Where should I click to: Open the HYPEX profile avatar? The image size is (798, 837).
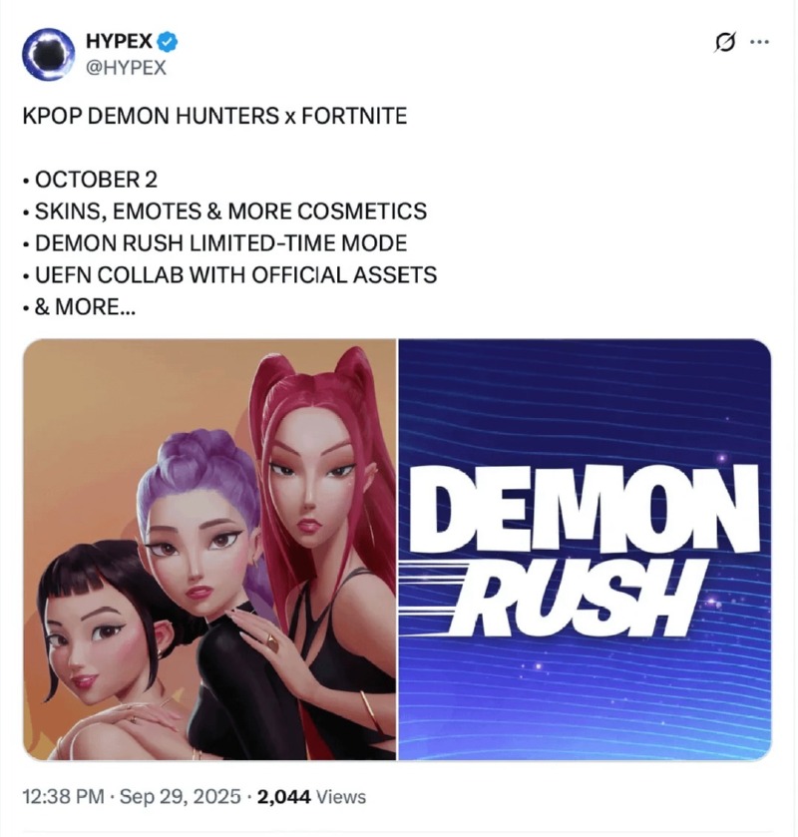[49, 55]
